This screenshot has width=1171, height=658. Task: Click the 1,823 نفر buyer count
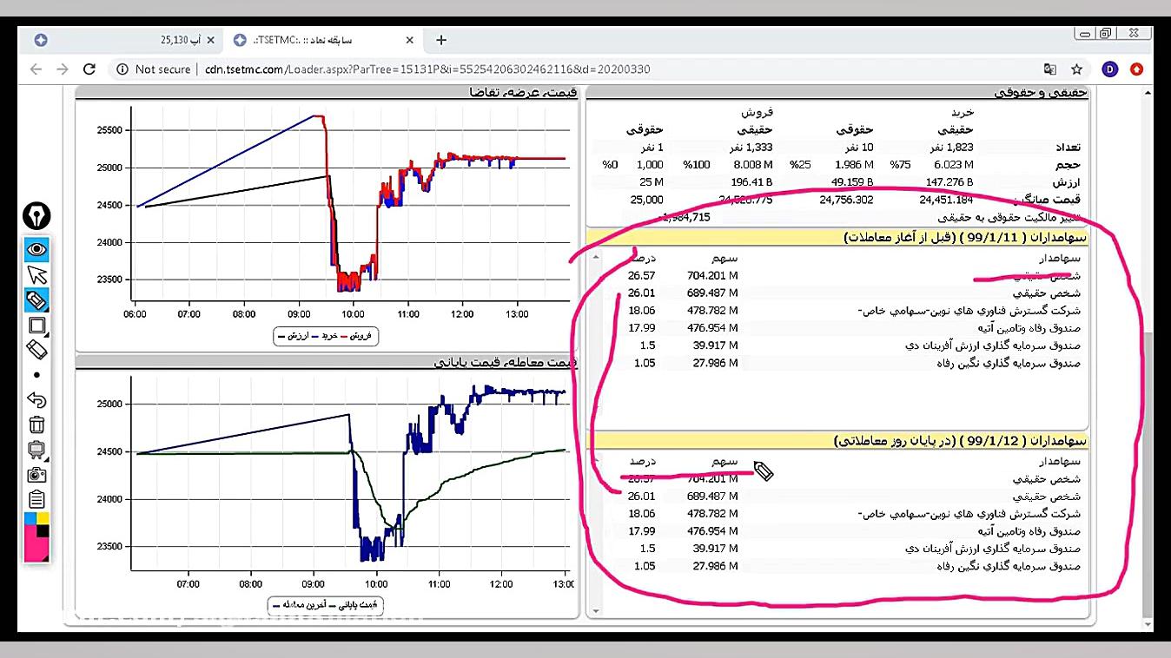pos(950,148)
